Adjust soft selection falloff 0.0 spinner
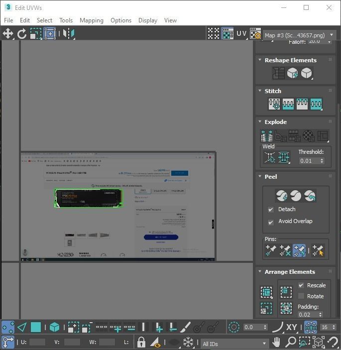The image size is (341, 350). (x=265, y=327)
